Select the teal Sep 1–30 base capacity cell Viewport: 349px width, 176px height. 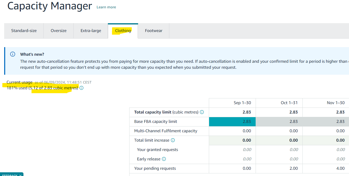[x=232, y=122]
